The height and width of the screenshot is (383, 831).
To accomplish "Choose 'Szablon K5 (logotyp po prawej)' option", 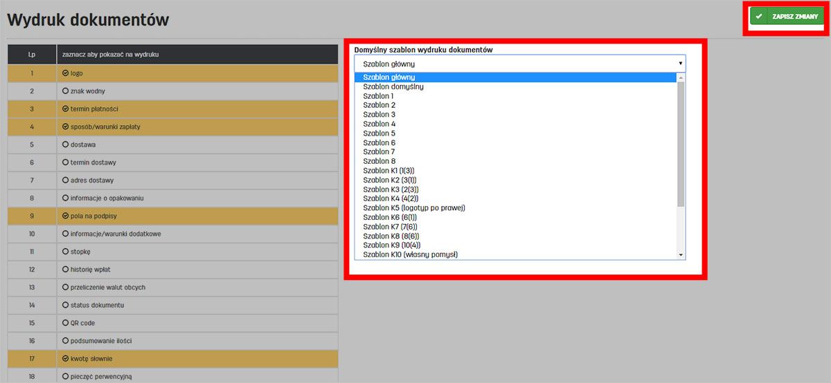I will (x=413, y=208).
